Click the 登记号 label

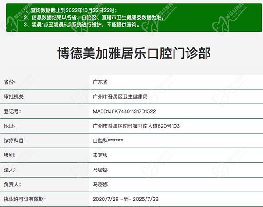12,111
